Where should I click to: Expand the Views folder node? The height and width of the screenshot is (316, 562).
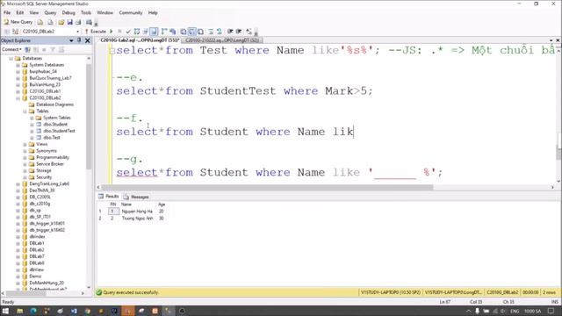[25, 144]
